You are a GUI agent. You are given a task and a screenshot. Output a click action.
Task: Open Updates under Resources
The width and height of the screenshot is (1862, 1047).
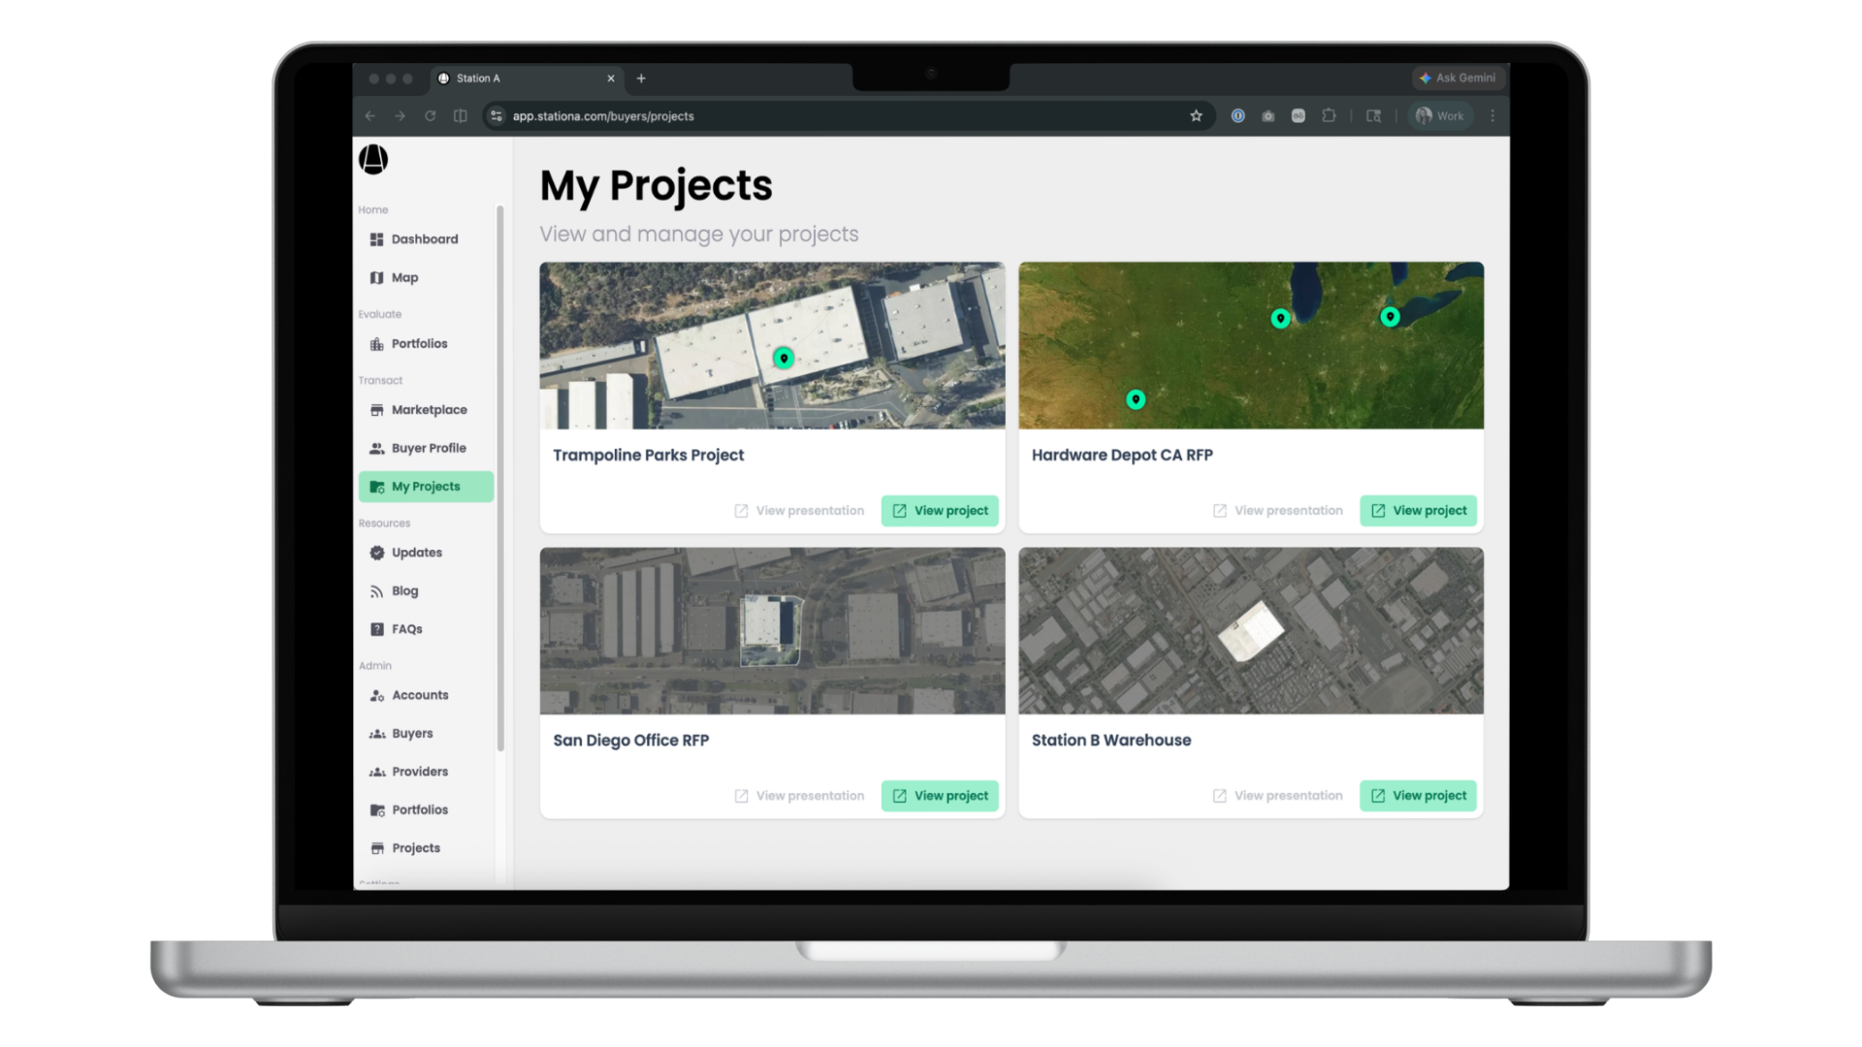coord(417,553)
